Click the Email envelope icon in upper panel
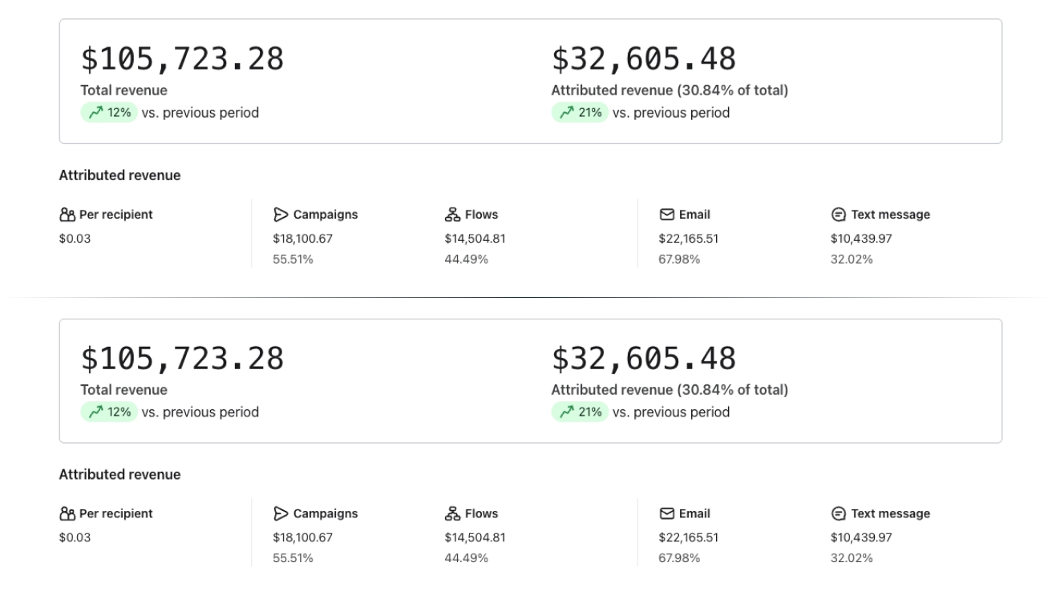The image size is (1052, 591). point(666,215)
